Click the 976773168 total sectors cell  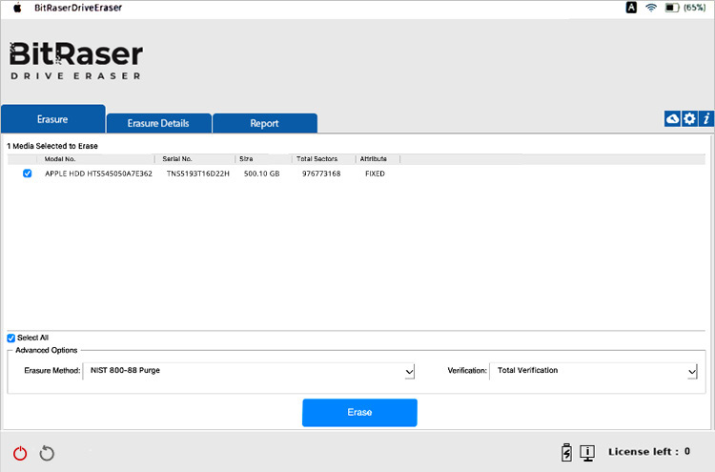coord(321,174)
